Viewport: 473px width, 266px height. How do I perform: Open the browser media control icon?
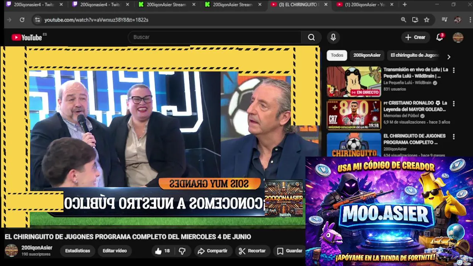pos(445,20)
